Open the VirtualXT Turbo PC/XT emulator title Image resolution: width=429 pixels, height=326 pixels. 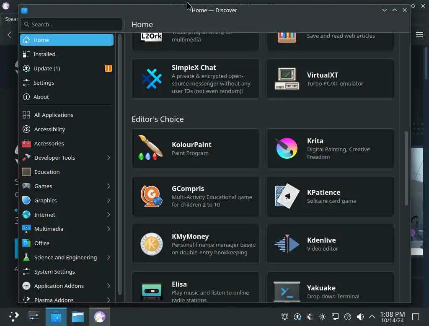pos(322,75)
